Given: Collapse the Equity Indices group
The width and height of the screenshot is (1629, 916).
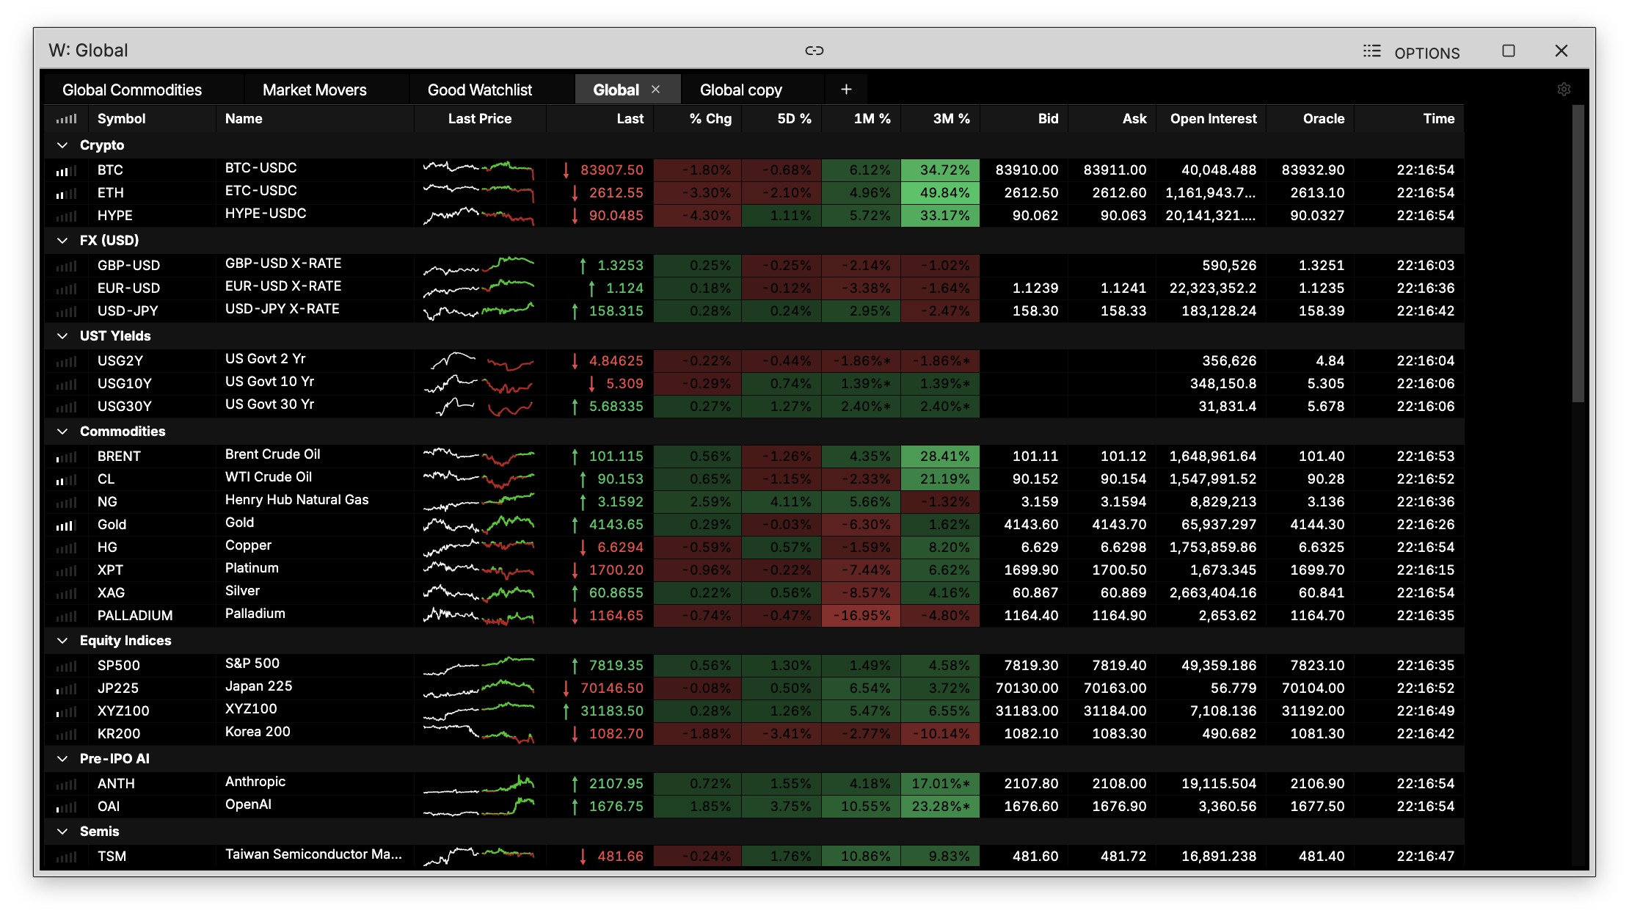Looking at the screenshot, I should pyautogui.click(x=62, y=640).
